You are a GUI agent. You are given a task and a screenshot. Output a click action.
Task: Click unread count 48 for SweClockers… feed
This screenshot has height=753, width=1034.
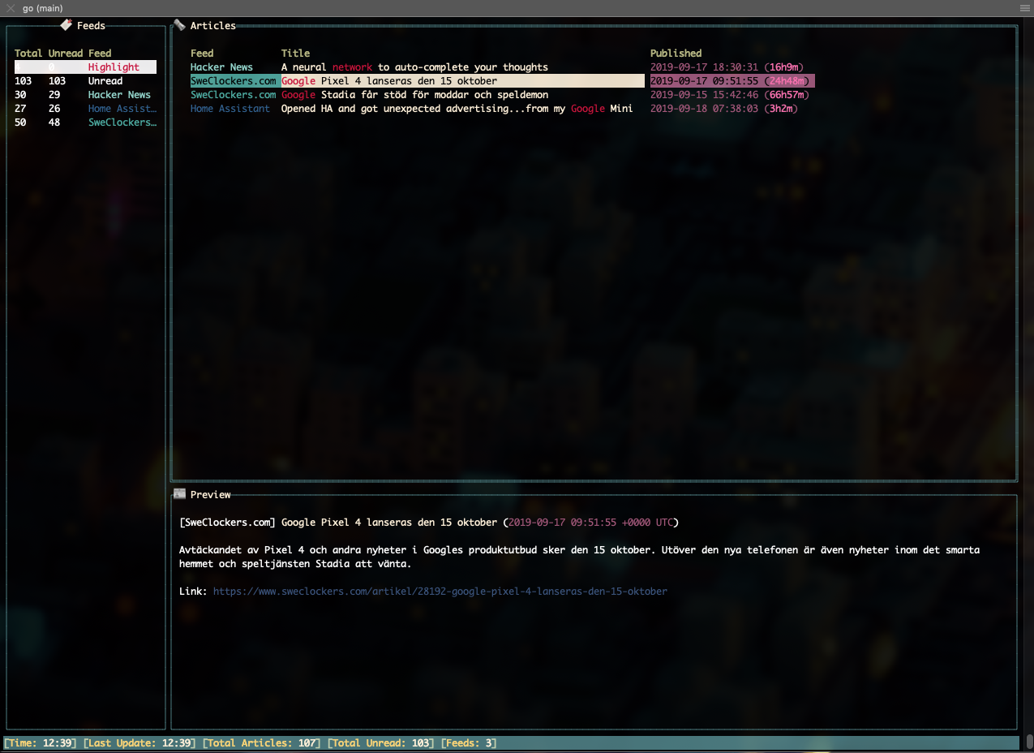pyautogui.click(x=54, y=123)
